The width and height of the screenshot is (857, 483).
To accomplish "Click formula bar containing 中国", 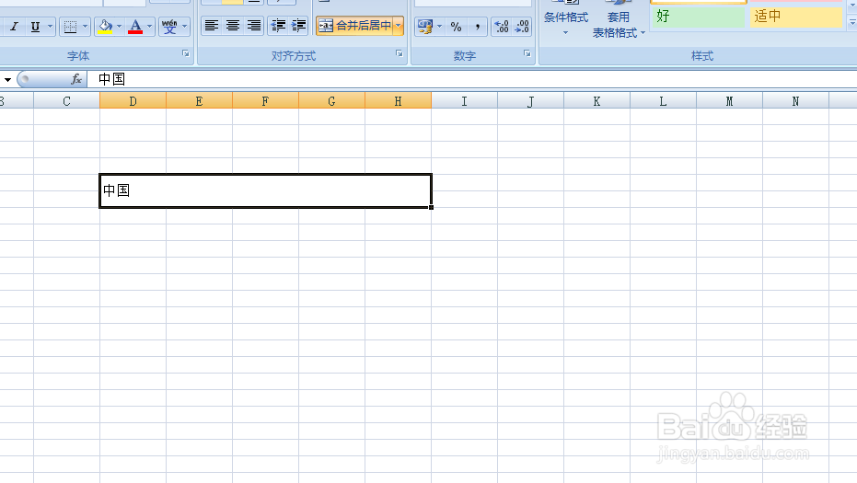I will click(472, 79).
